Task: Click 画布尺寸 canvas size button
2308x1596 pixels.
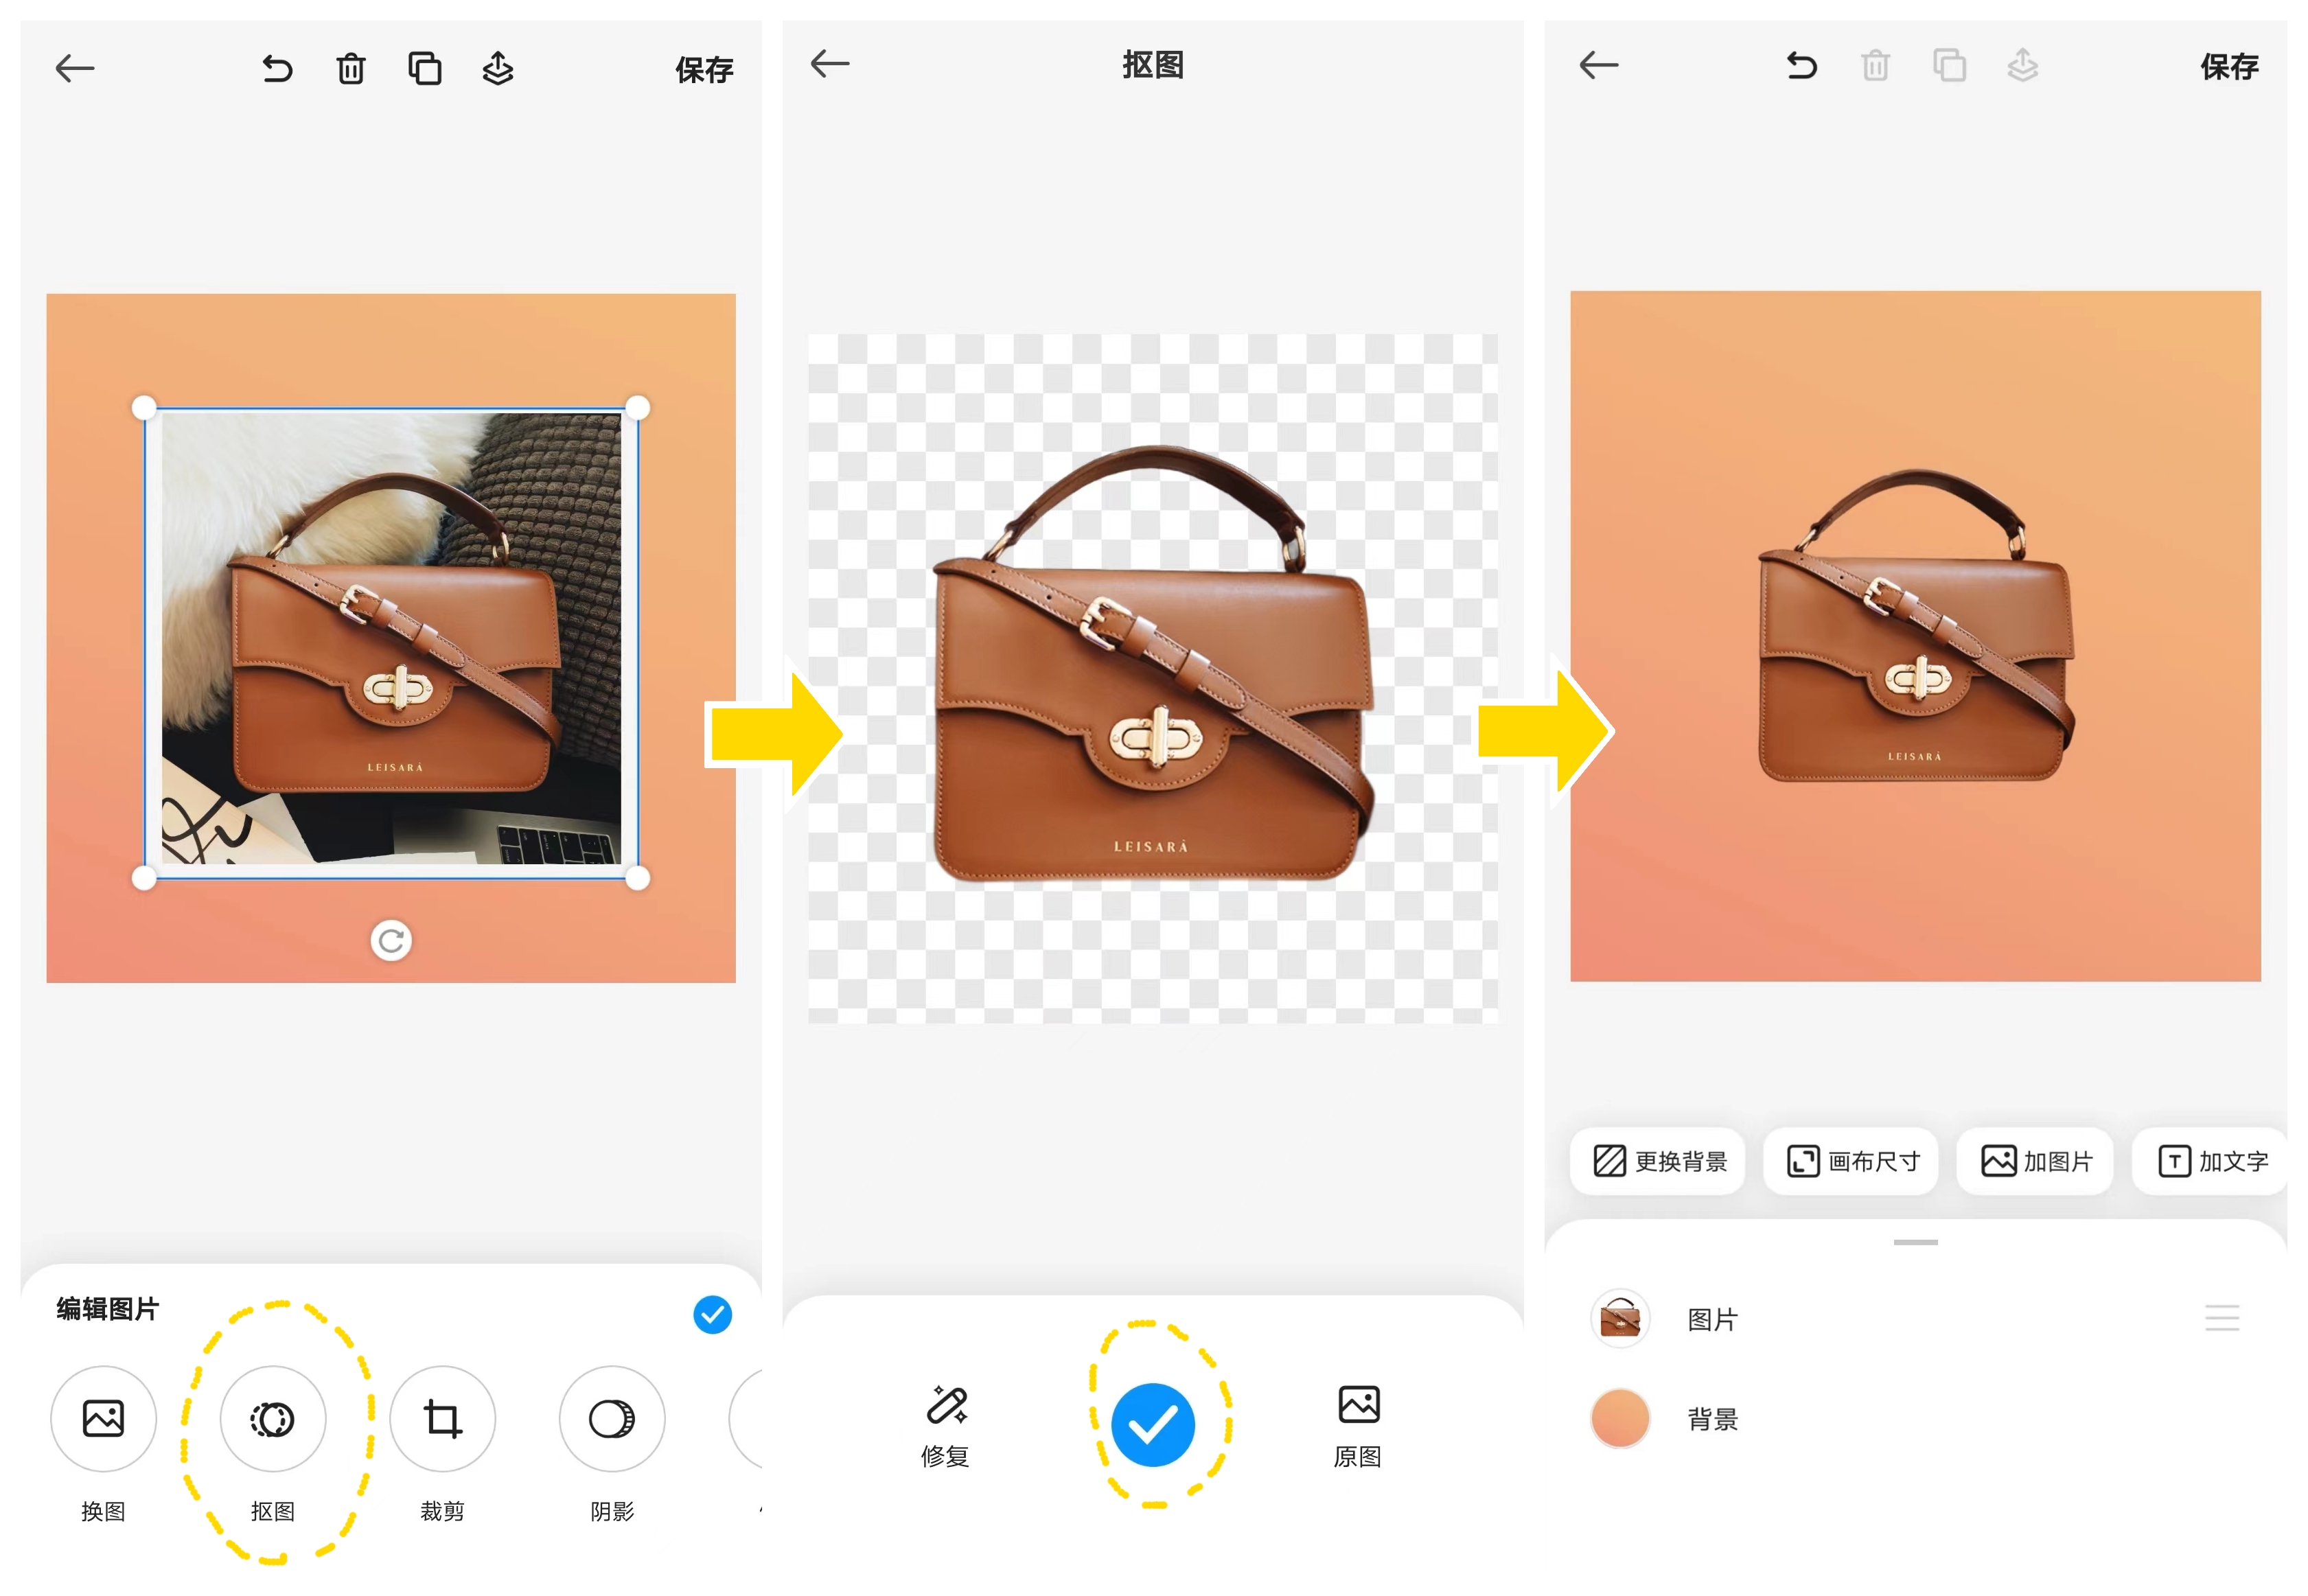Action: [1851, 1161]
